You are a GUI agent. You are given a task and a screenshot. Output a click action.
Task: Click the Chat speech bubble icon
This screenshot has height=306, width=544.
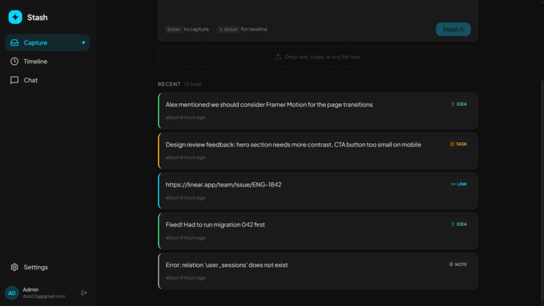pyautogui.click(x=14, y=80)
